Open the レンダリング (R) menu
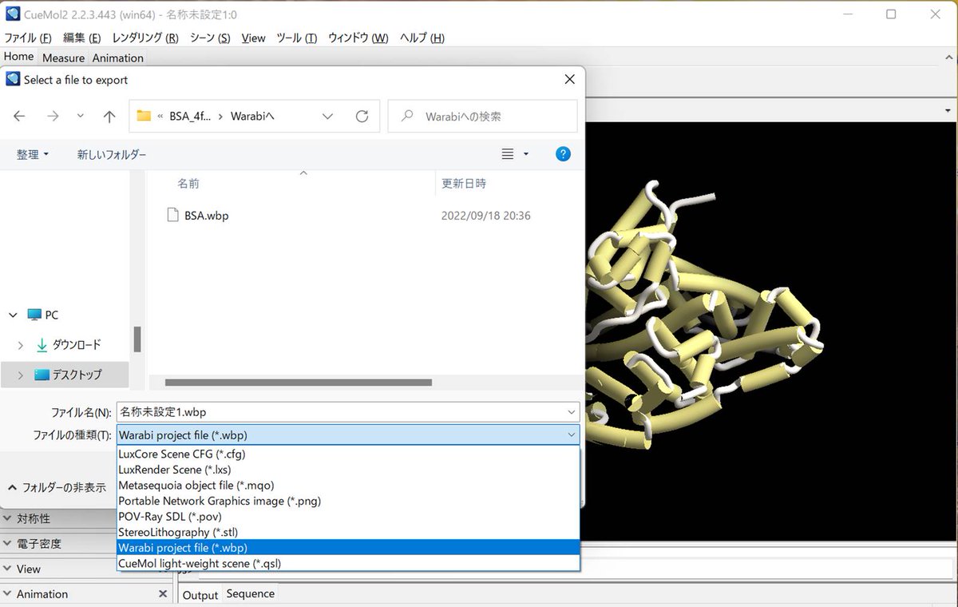Image resolution: width=958 pixels, height=607 pixels. (x=145, y=38)
